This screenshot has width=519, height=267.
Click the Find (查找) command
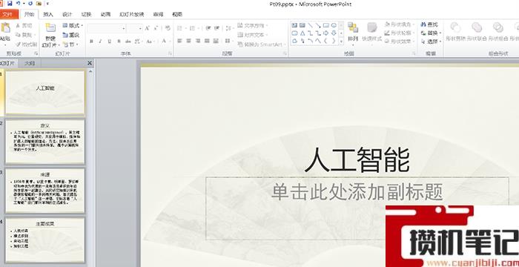[429, 24]
